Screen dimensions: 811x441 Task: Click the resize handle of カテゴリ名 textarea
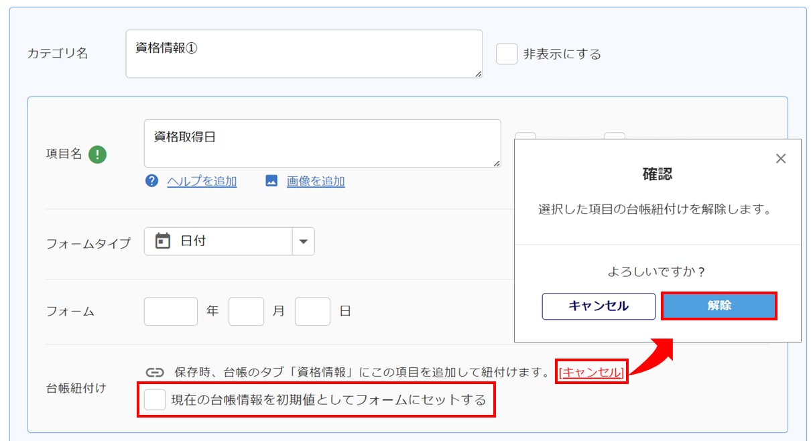(478, 74)
